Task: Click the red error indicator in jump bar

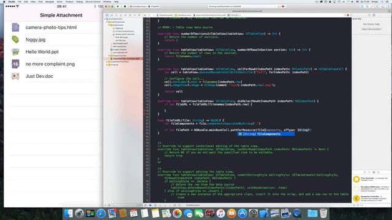Action: [x=348, y=15]
